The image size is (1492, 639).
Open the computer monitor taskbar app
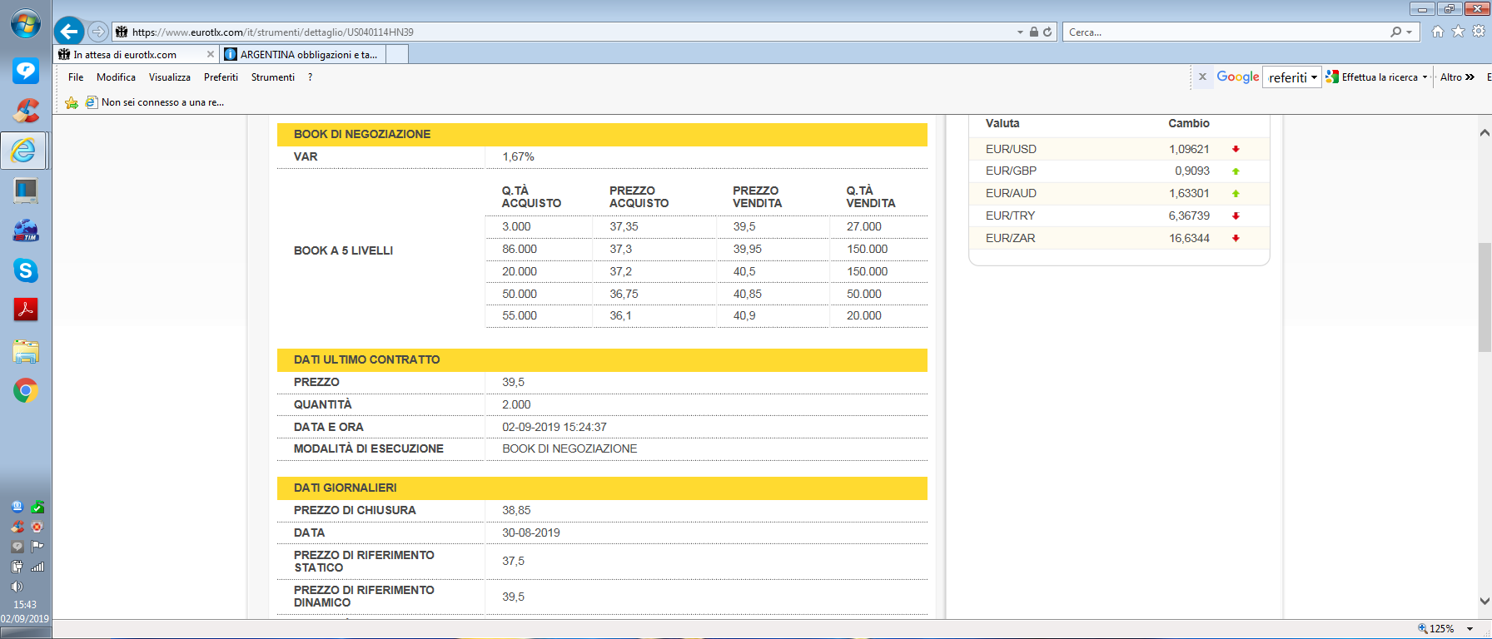coord(25,191)
